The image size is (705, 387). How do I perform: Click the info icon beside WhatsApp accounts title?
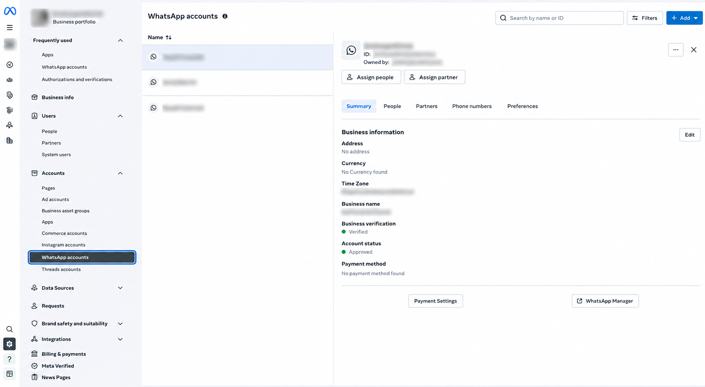(225, 16)
